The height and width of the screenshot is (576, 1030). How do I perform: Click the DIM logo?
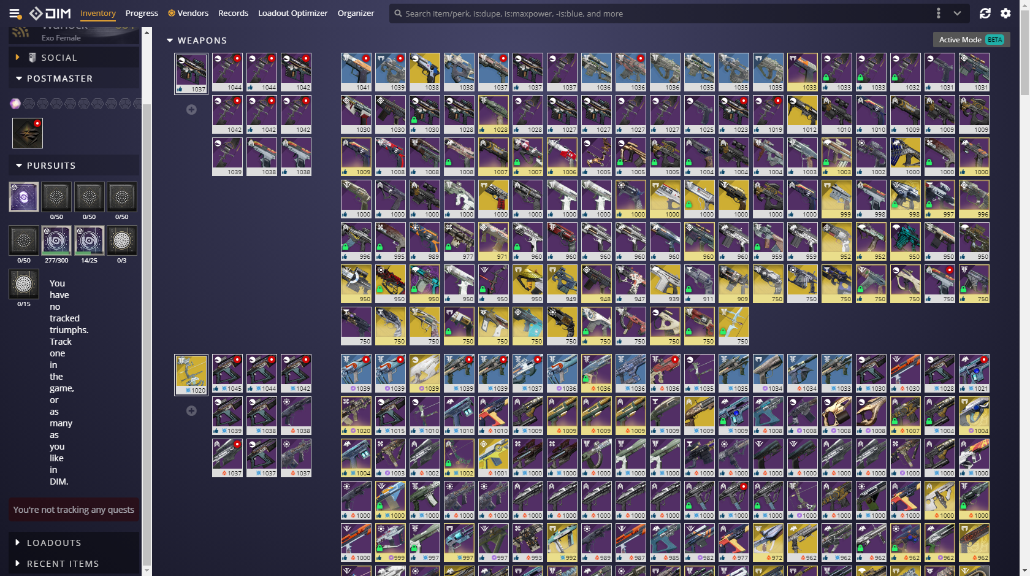pos(50,13)
